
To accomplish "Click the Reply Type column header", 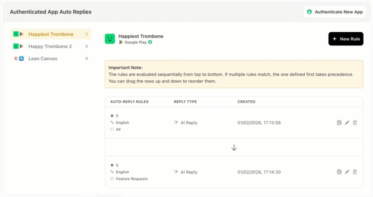I will tap(185, 102).
